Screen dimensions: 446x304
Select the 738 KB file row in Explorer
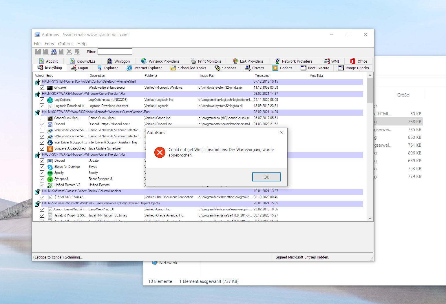pos(398,122)
